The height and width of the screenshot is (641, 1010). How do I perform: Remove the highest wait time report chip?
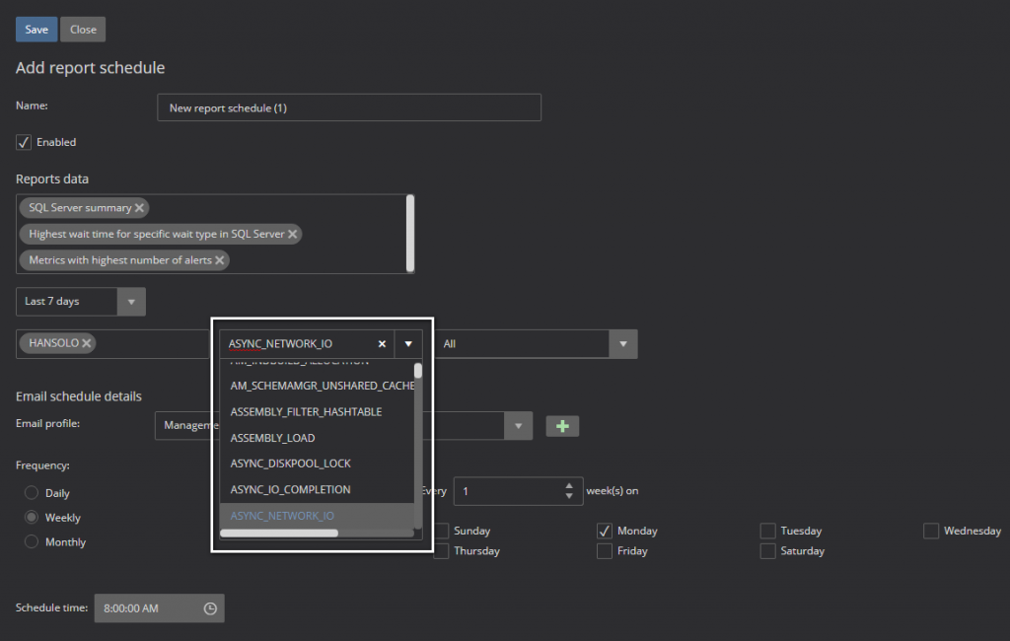click(291, 234)
